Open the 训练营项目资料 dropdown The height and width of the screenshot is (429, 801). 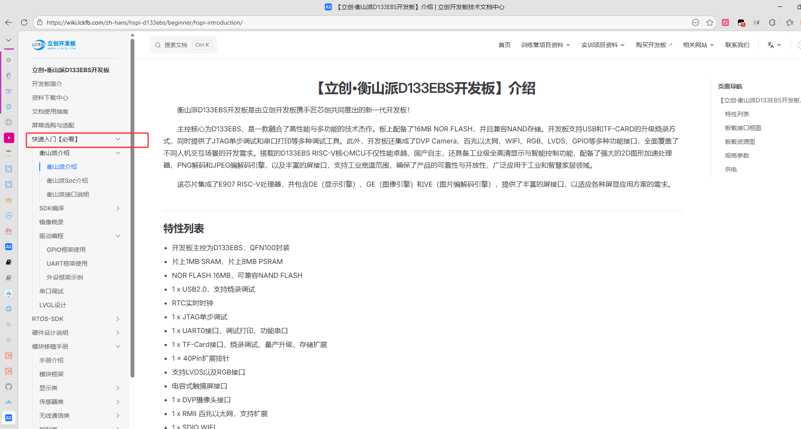click(546, 45)
